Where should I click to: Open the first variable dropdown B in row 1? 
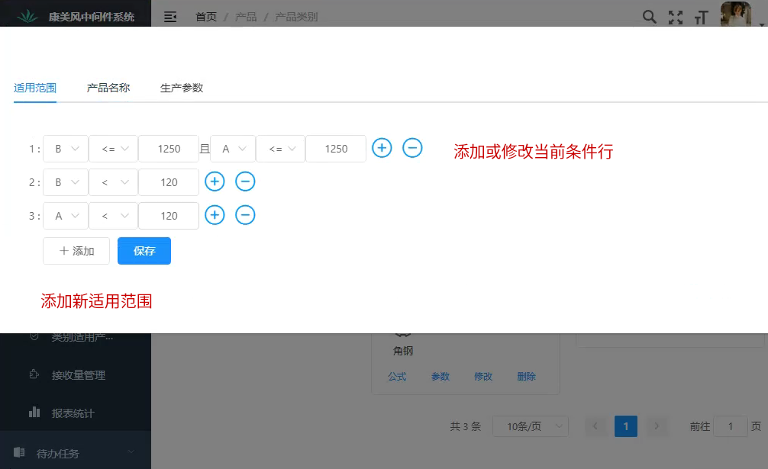66,149
